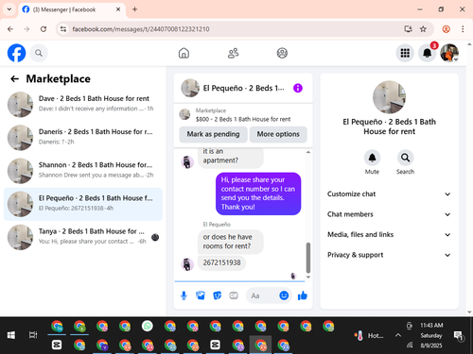Click More options button
The width and height of the screenshot is (473, 354).
click(278, 134)
